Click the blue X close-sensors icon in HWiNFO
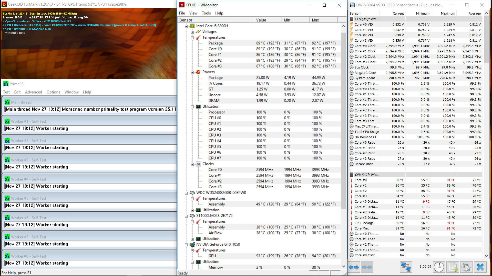The image size is (492, 276). 480,267
